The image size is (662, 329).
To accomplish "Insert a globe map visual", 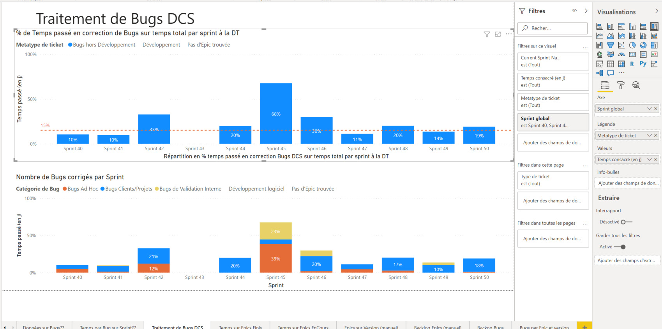I will tap(599, 55).
